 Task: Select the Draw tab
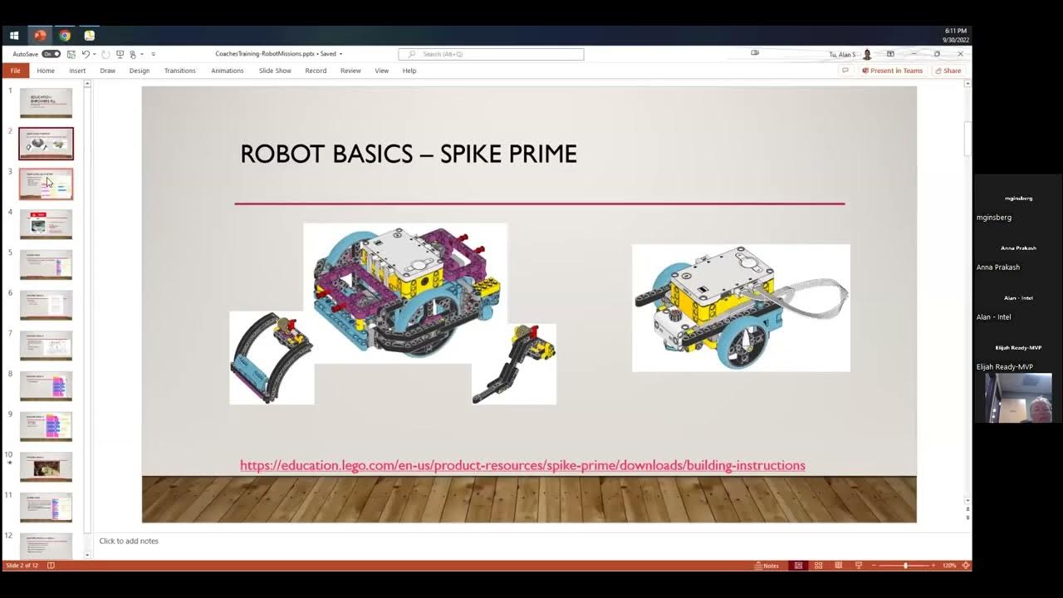[108, 71]
